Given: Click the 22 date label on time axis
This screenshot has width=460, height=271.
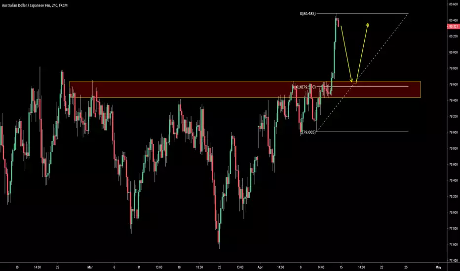Looking at the screenshot, I should click(x=382, y=267).
